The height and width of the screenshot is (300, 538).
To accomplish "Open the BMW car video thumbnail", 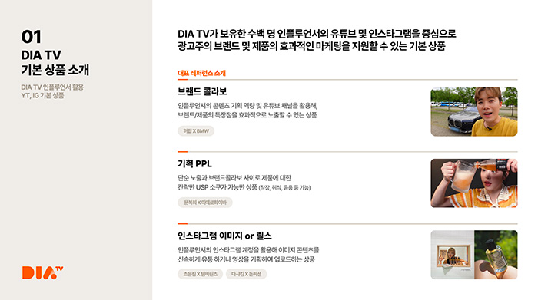I will click(474, 112).
